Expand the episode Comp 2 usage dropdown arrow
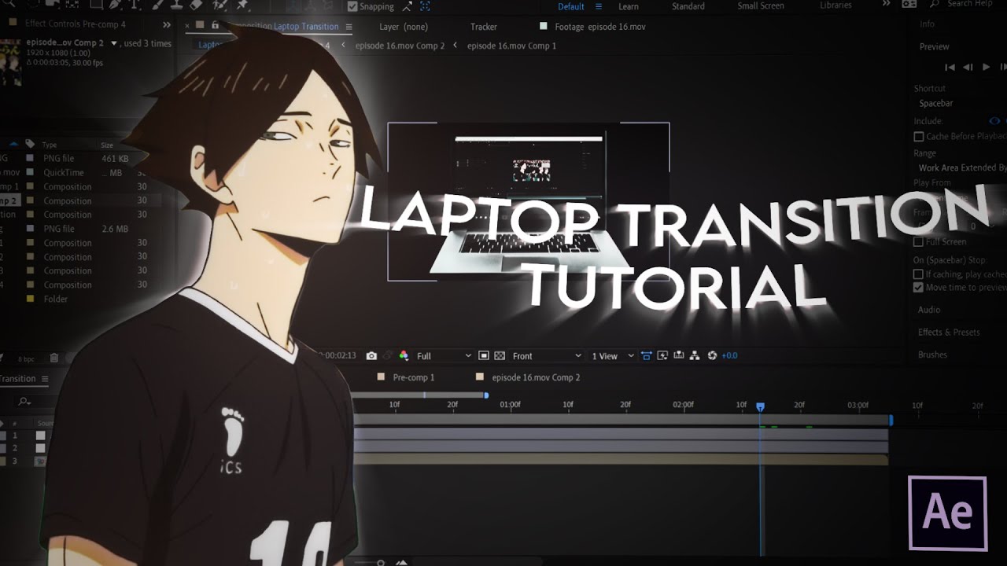 coord(114,44)
